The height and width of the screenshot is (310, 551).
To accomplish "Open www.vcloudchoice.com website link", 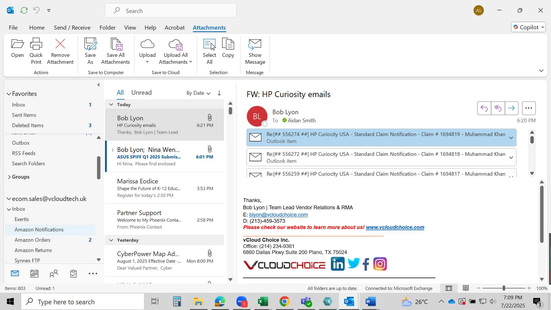I will (x=395, y=227).
